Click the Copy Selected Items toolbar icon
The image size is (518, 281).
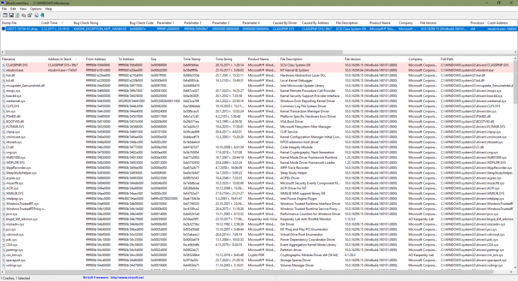[23, 15]
